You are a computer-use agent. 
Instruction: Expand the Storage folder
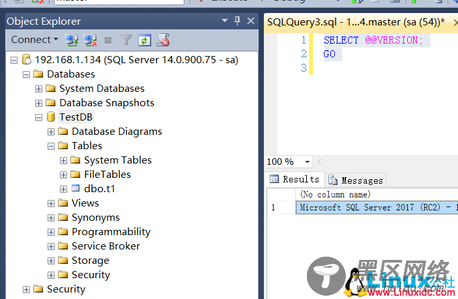tap(51, 261)
